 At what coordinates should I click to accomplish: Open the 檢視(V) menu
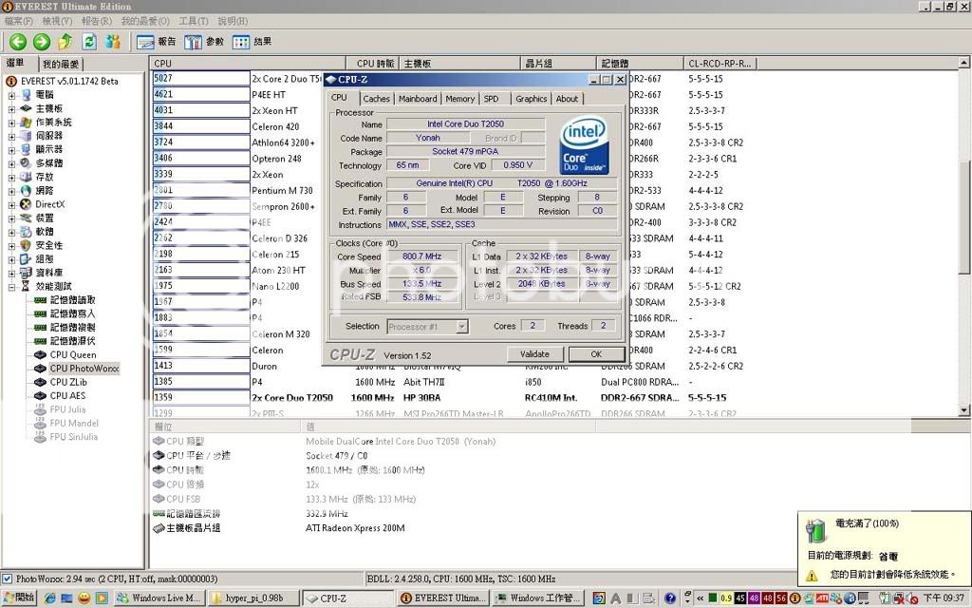pyautogui.click(x=57, y=21)
